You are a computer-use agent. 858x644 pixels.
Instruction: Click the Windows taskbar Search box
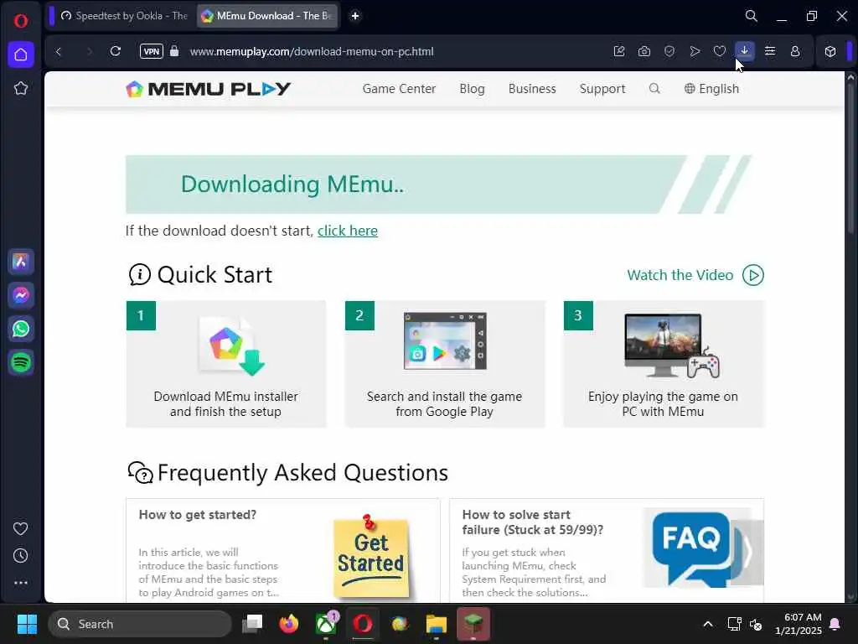[x=140, y=624]
